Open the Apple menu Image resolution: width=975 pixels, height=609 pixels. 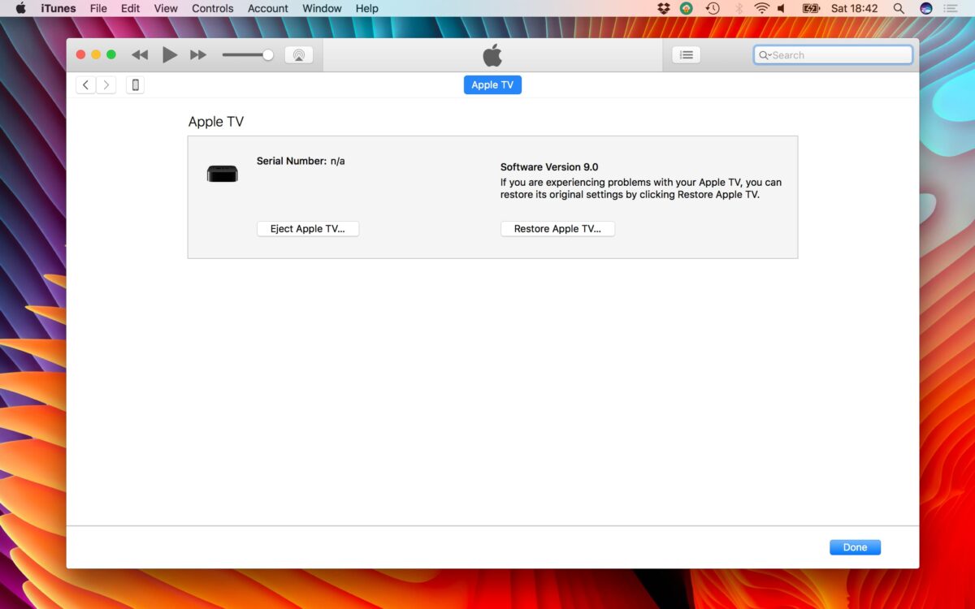tap(20, 8)
